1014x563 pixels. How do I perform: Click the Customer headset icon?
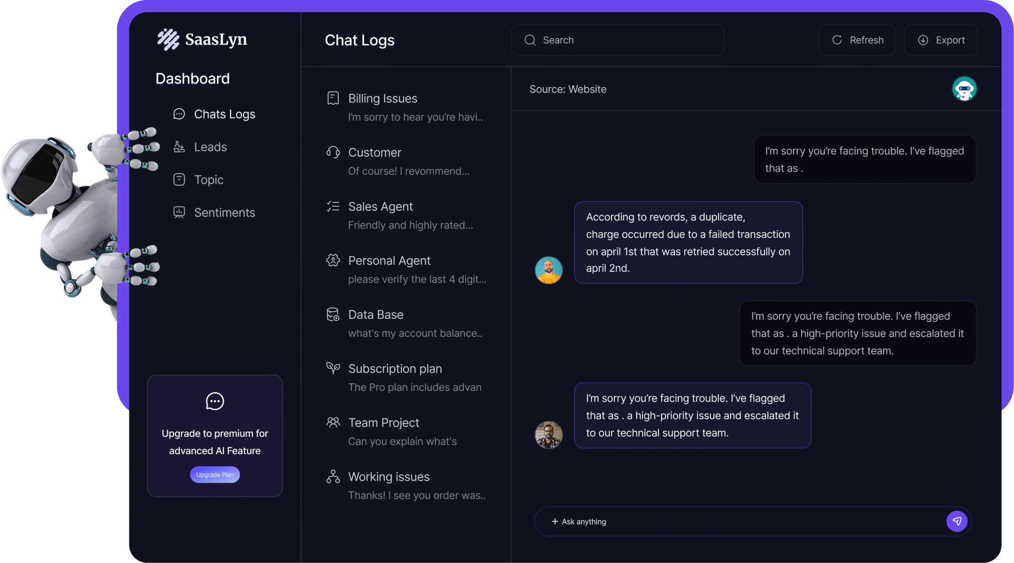[x=333, y=152]
